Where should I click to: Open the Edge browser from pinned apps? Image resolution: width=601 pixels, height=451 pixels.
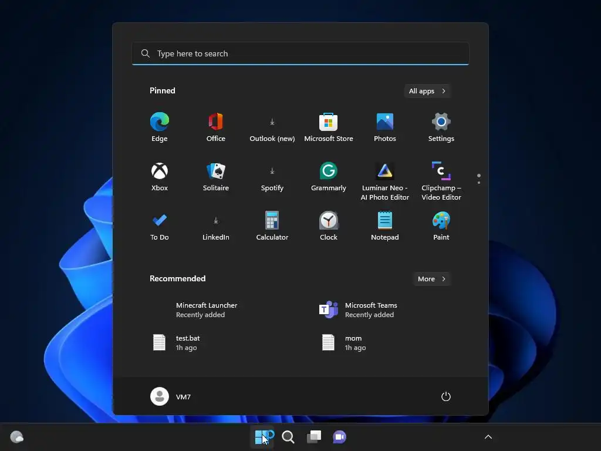click(160, 127)
